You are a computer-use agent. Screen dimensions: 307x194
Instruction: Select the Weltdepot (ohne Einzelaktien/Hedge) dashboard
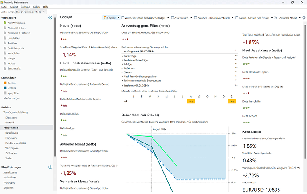coord(144,18)
